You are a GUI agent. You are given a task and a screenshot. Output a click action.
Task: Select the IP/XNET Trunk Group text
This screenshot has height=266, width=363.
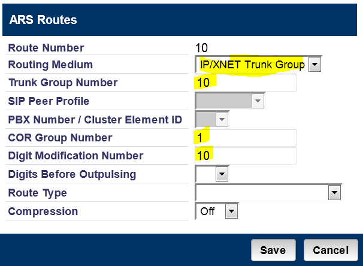[252, 64]
